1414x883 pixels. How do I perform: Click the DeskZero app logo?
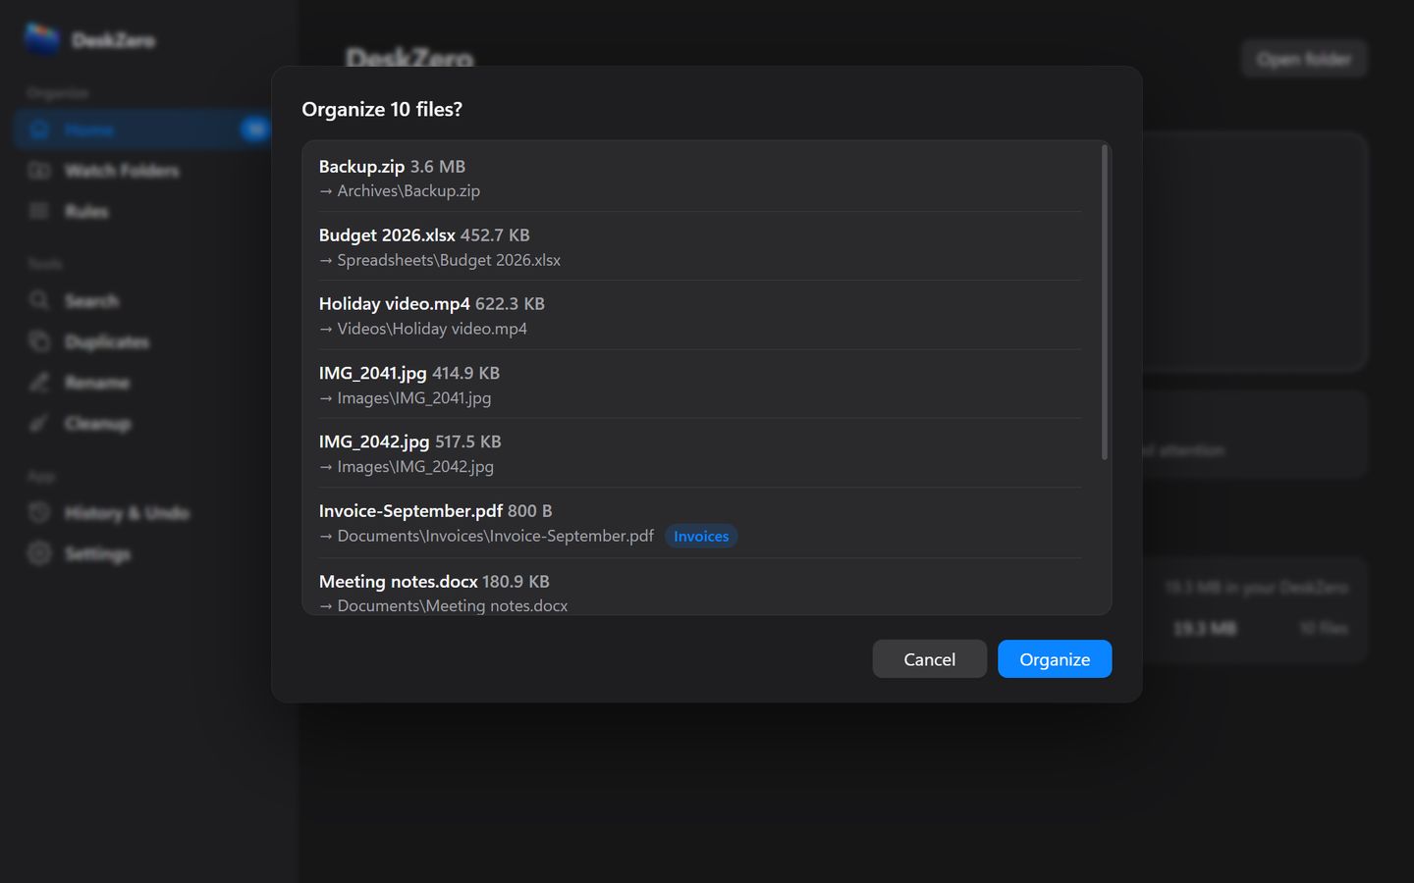(42, 39)
